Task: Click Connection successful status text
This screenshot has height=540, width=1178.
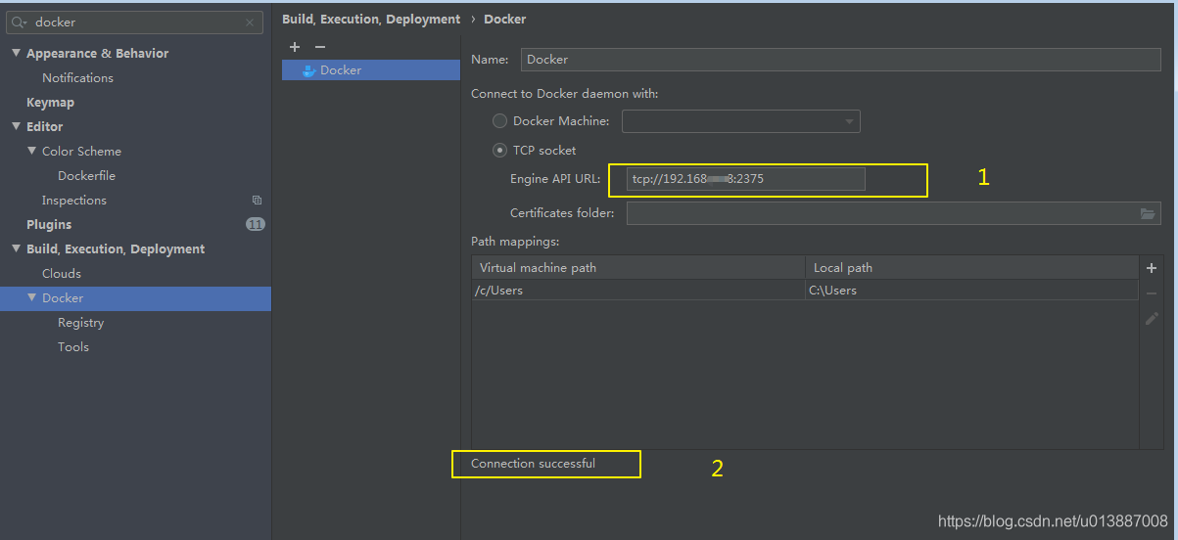Action: coord(533,464)
